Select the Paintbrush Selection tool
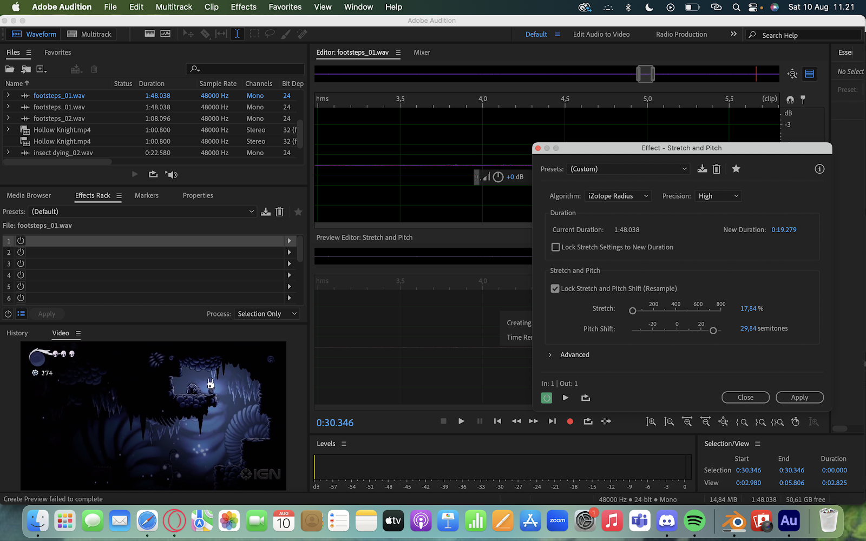Image resolution: width=866 pixels, height=541 pixels. 286,34
